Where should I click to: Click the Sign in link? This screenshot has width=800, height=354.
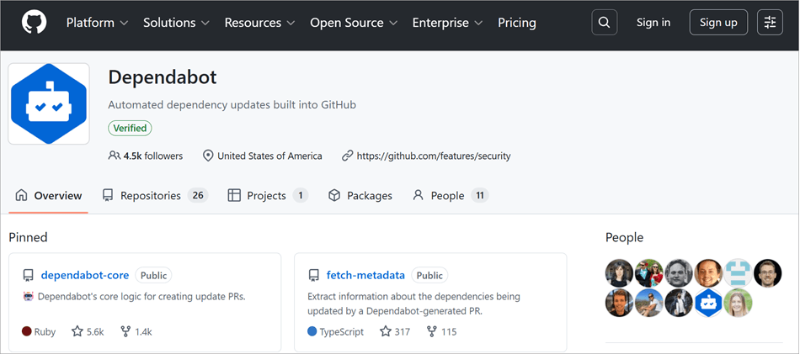pos(653,23)
